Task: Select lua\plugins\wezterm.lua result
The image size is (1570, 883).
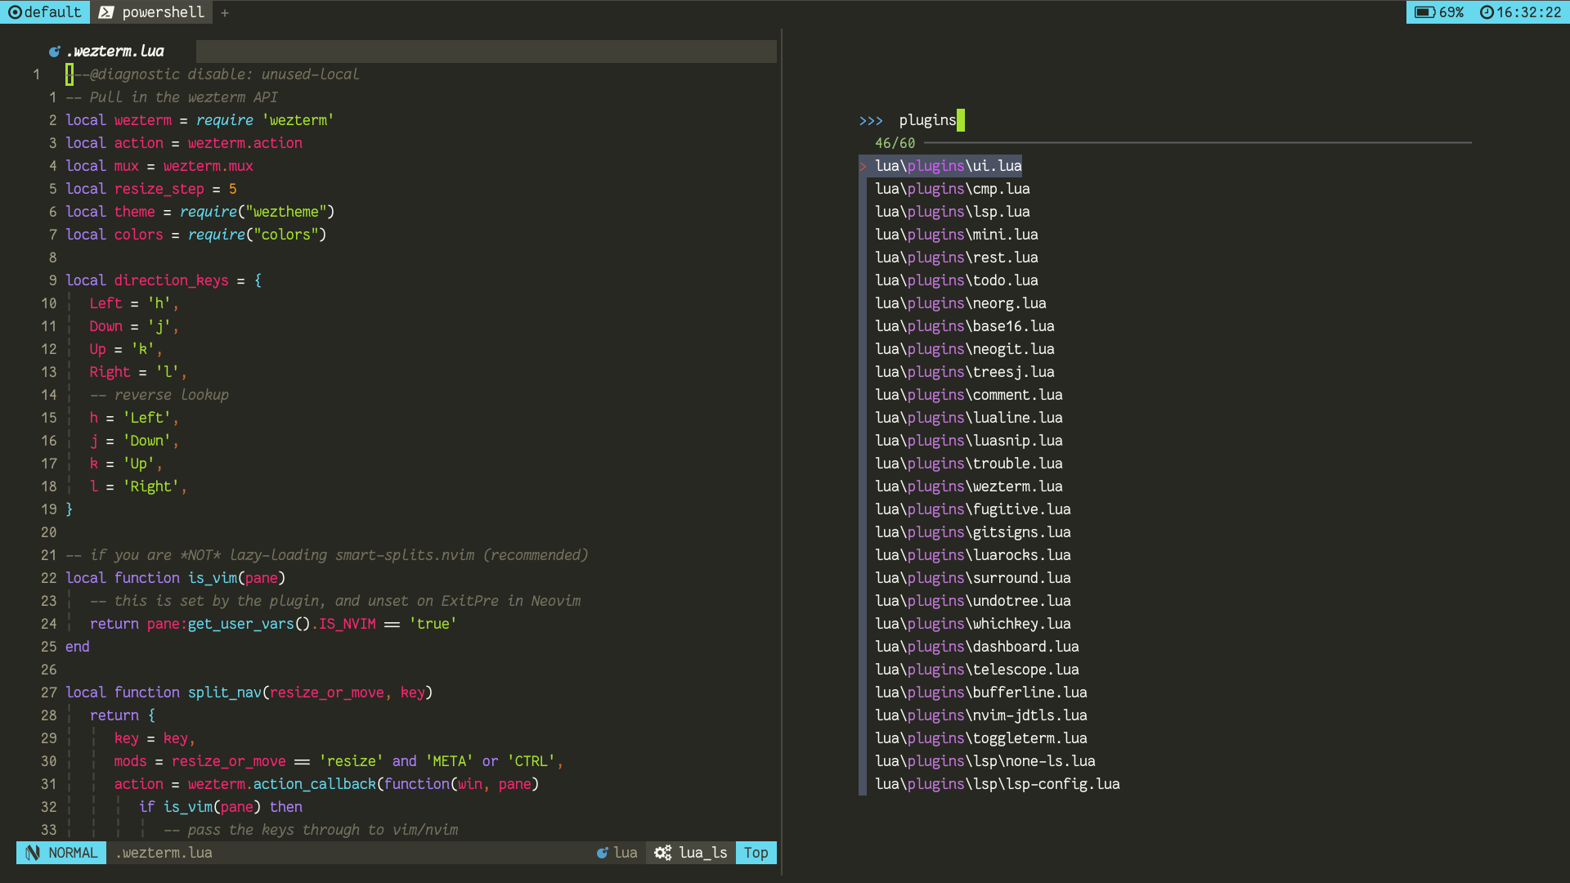Action: click(x=969, y=486)
